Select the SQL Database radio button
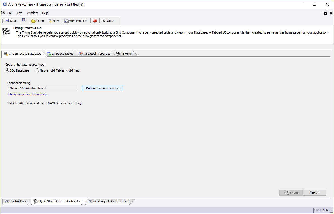 17,70
